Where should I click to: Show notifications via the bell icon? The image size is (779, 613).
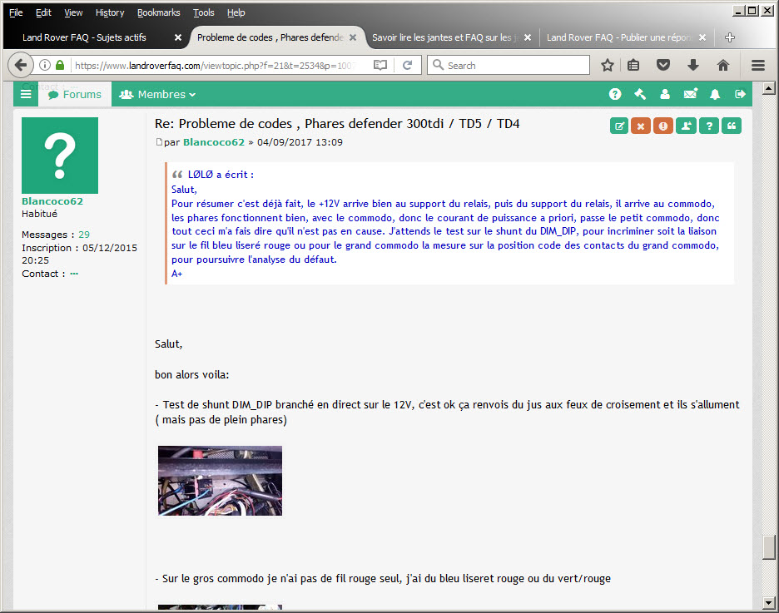(715, 95)
